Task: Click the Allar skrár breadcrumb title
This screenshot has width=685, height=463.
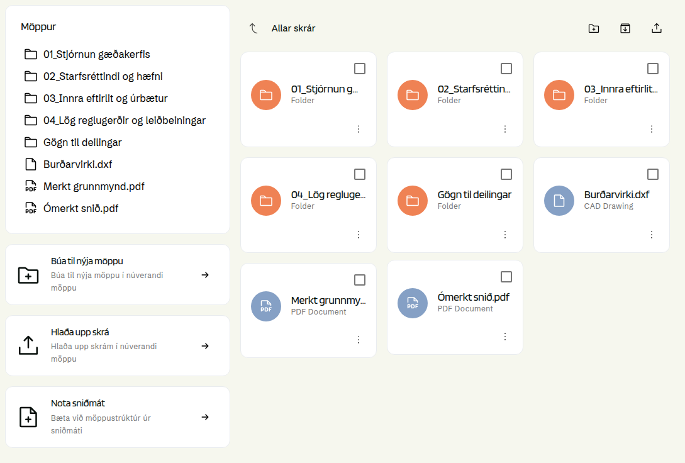Action: click(293, 28)
